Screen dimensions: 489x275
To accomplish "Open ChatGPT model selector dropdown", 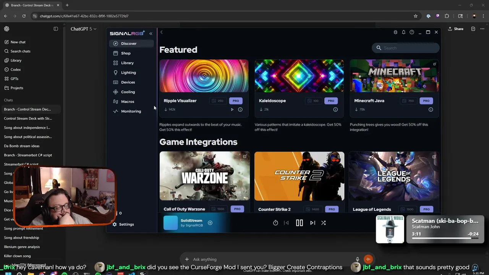I will pyautogui.click(x=83, y=29).
